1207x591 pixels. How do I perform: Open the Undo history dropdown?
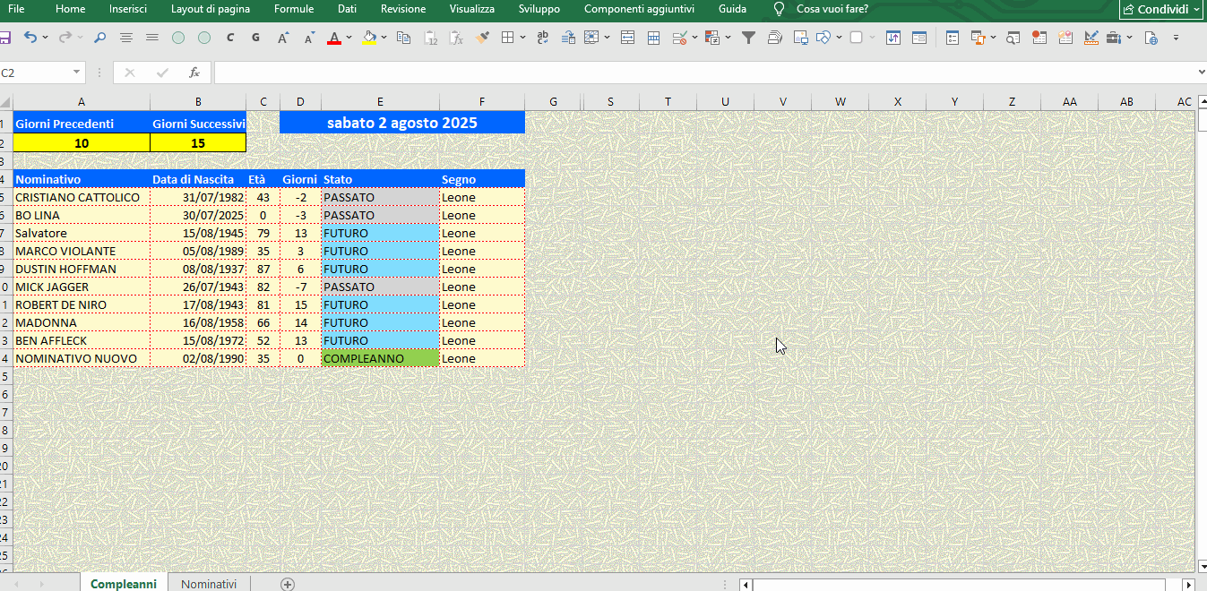[x=45, y=38]
